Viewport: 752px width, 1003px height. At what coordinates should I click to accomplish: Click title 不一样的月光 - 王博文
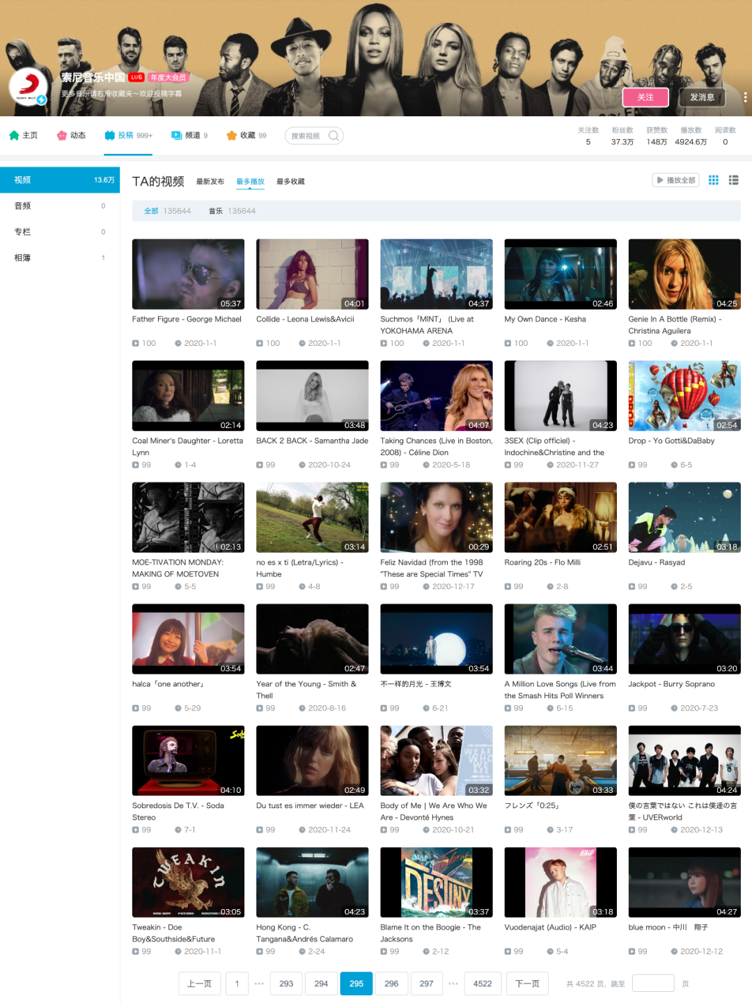pyautogui.click(x=416, y=684)
